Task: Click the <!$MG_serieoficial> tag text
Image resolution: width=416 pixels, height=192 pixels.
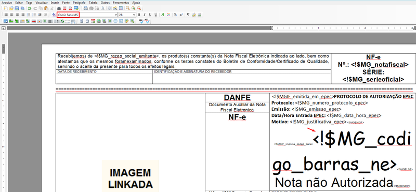Action: pyautogui.click(x=373, y=79)
